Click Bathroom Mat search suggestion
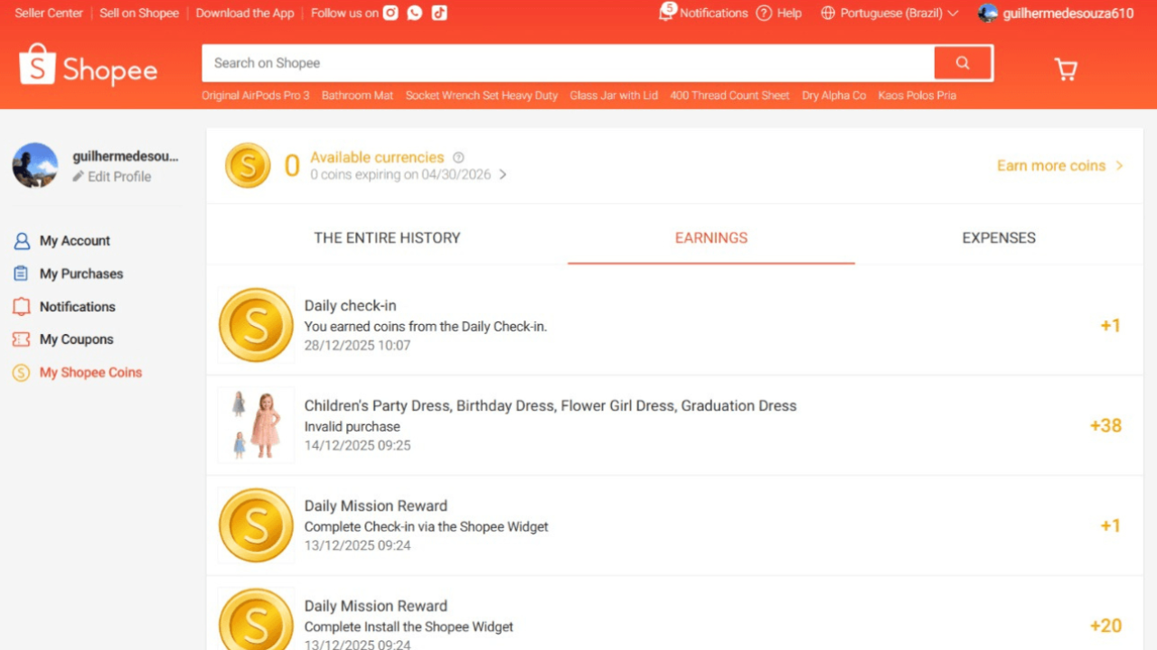Image resolution: width=1157 pixels, height=650 pixels. point(358,95)
